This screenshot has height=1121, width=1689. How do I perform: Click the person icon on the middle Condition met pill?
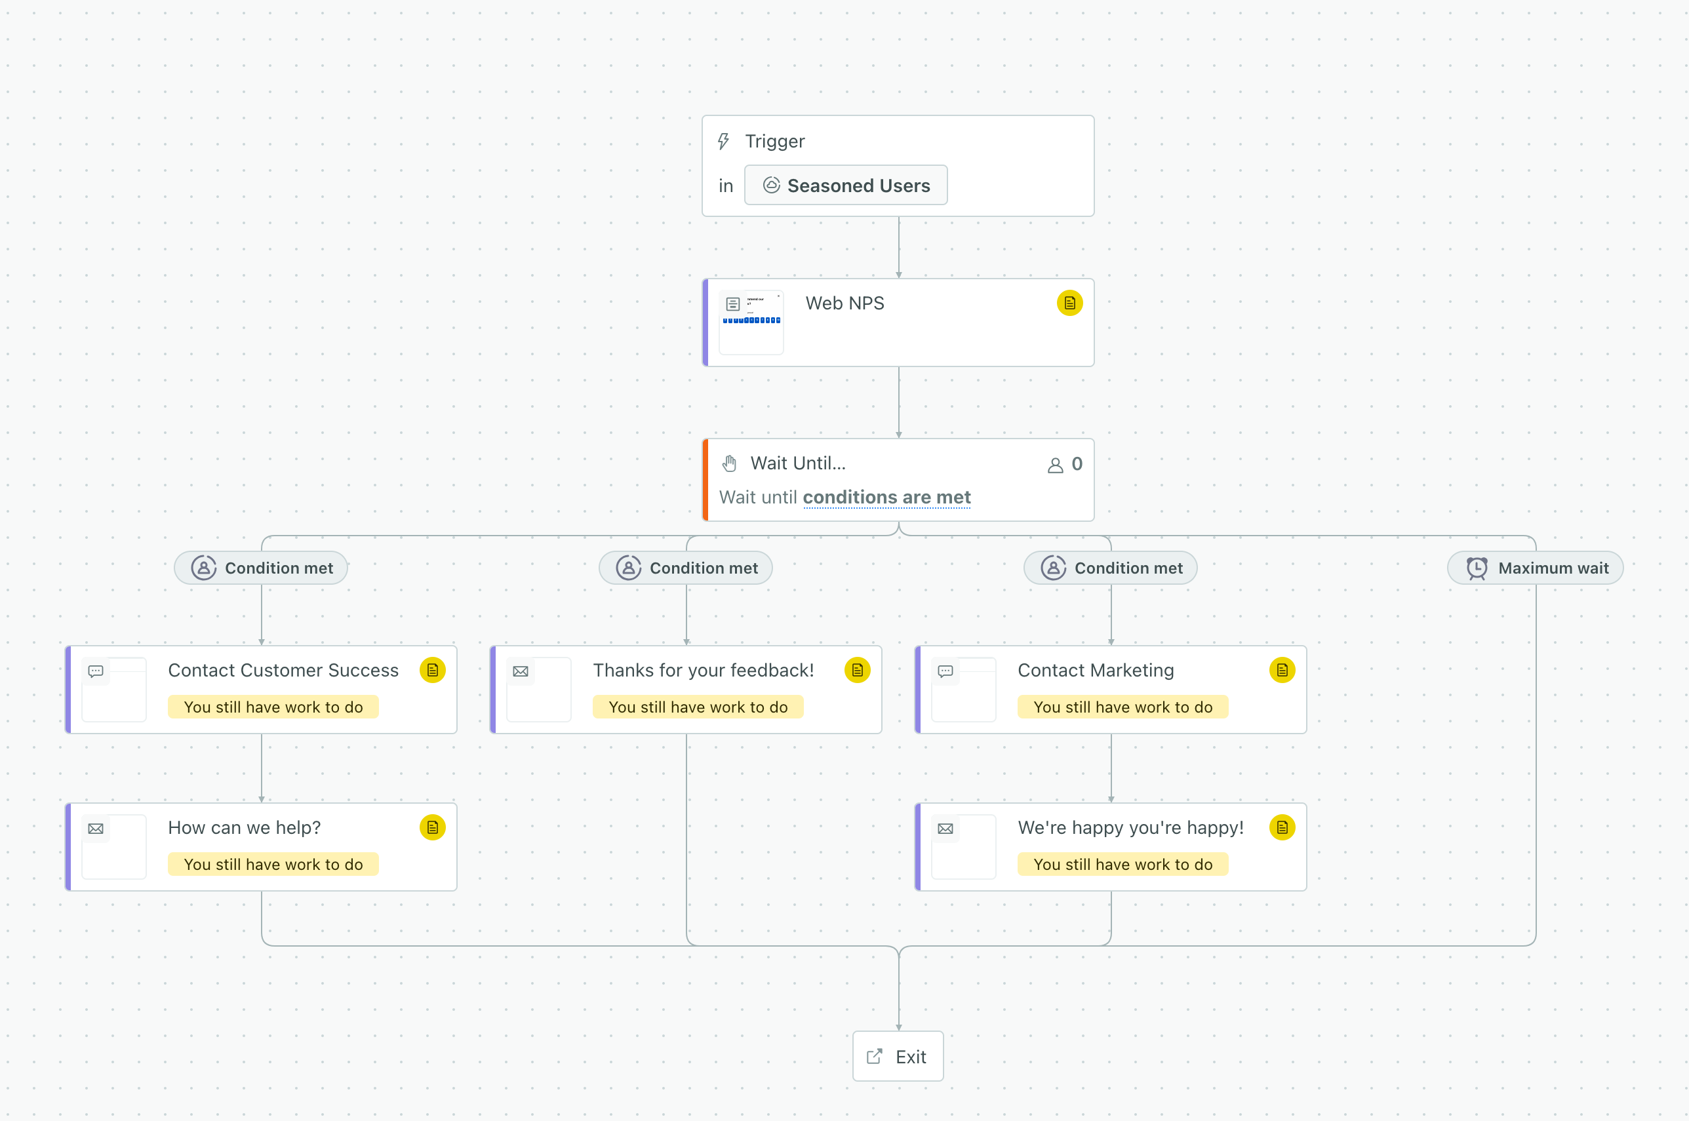tap(629, 568)
